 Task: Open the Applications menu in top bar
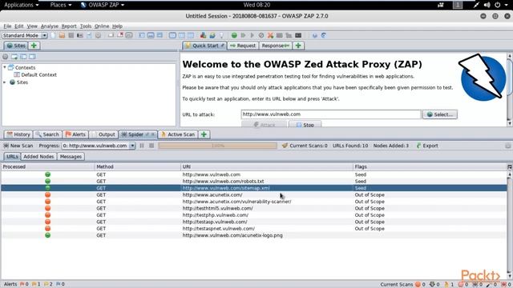22,5
